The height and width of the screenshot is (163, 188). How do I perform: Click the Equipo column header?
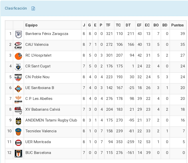(x=31, y=25)
